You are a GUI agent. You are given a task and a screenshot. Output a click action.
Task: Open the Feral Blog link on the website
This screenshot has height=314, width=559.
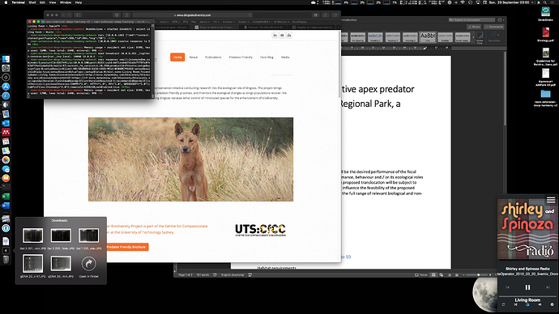tap(267, 57)
